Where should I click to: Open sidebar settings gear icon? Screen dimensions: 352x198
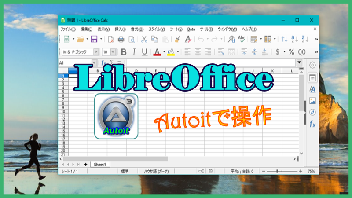pos(312,65)
